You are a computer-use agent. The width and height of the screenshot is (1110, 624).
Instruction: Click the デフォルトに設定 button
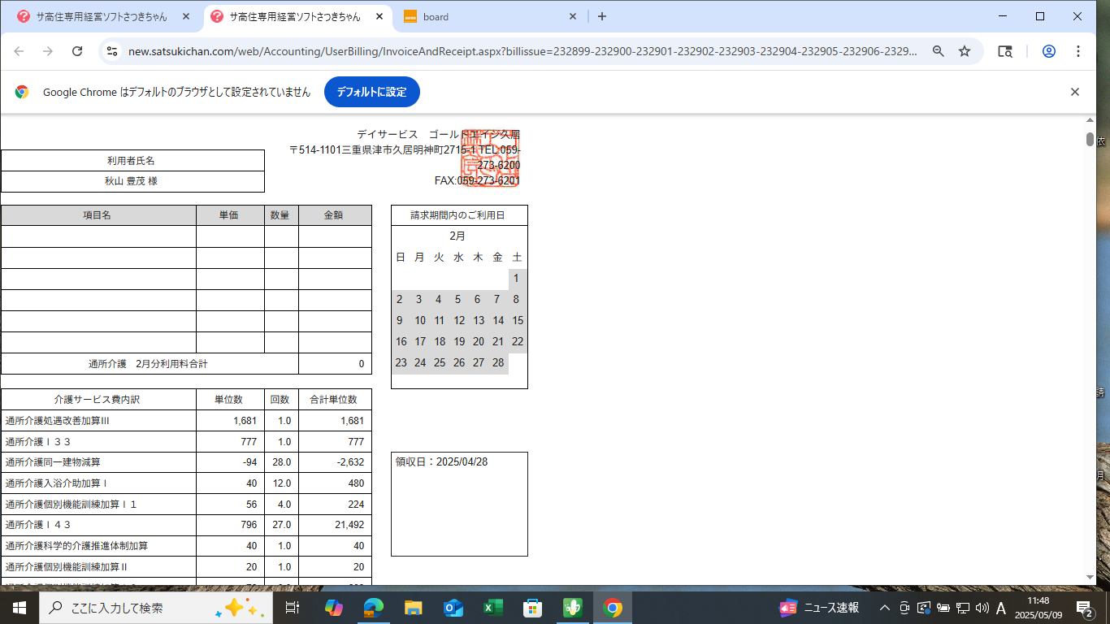pyautogui.click(x=371, y=92)
